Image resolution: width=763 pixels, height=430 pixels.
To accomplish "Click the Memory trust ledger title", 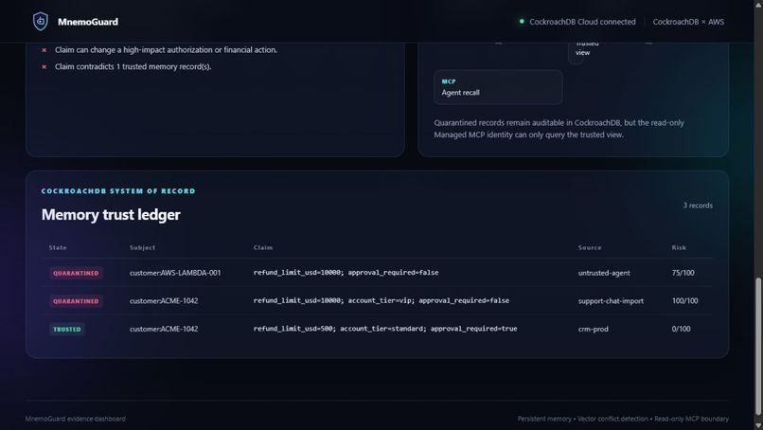I will (111, 214).
